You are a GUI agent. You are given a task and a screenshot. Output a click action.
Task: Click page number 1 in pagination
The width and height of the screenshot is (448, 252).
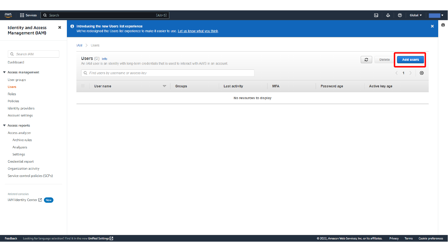[x=403, y=73]
